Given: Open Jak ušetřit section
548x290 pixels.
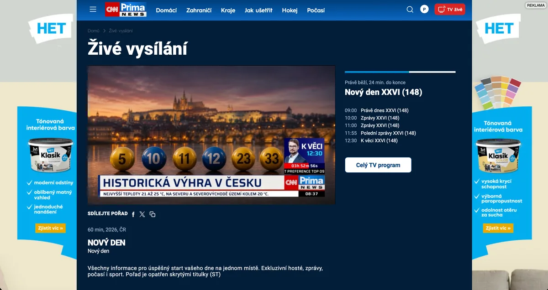Looking at the screenshot, I should coord(258,10).
